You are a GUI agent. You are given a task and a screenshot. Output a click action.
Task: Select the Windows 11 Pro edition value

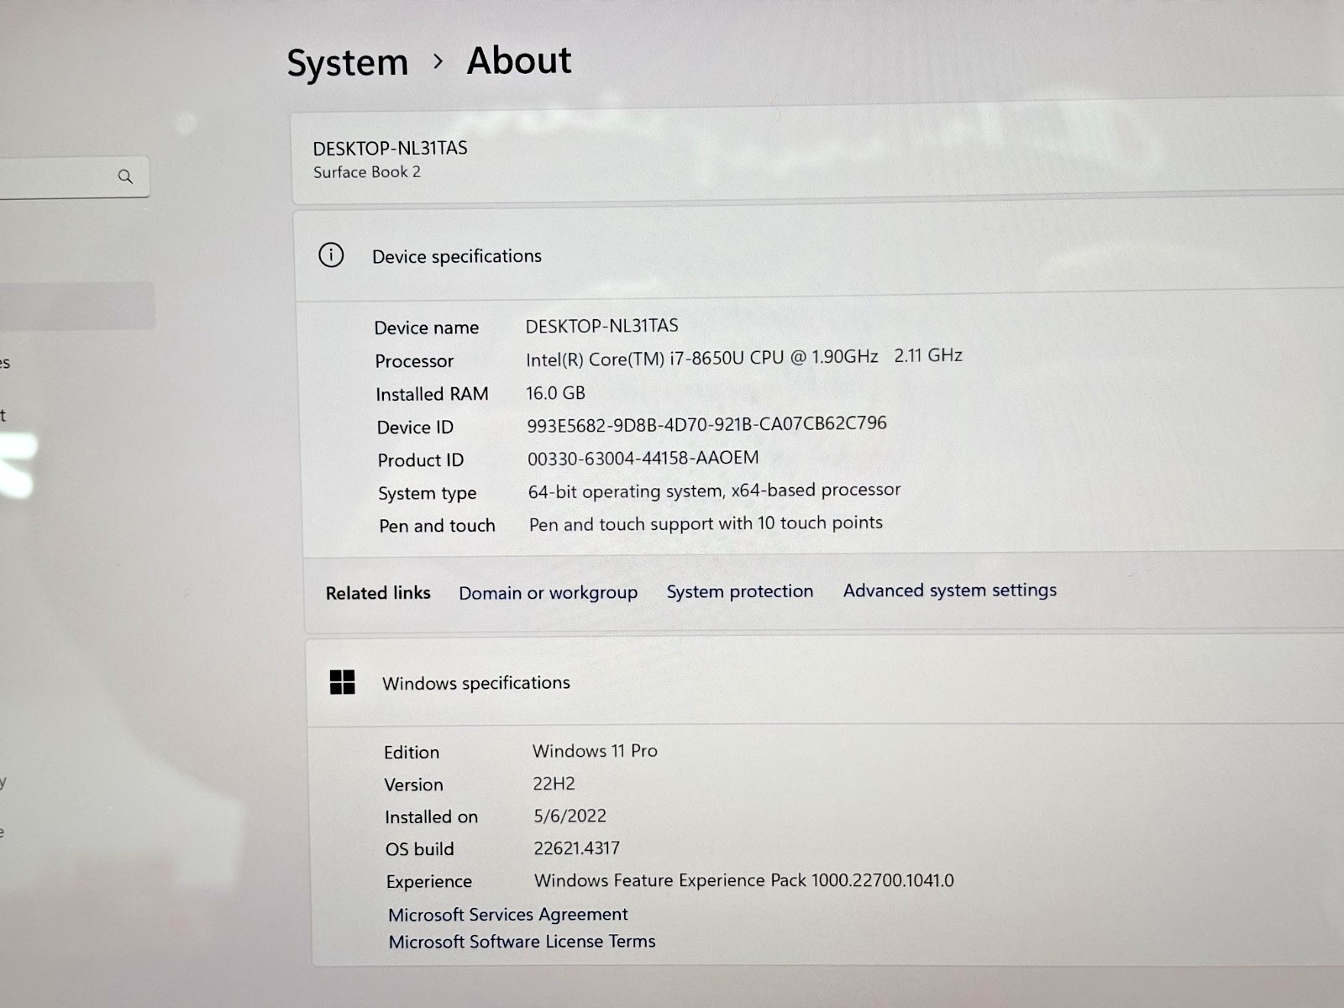(595, 751)
